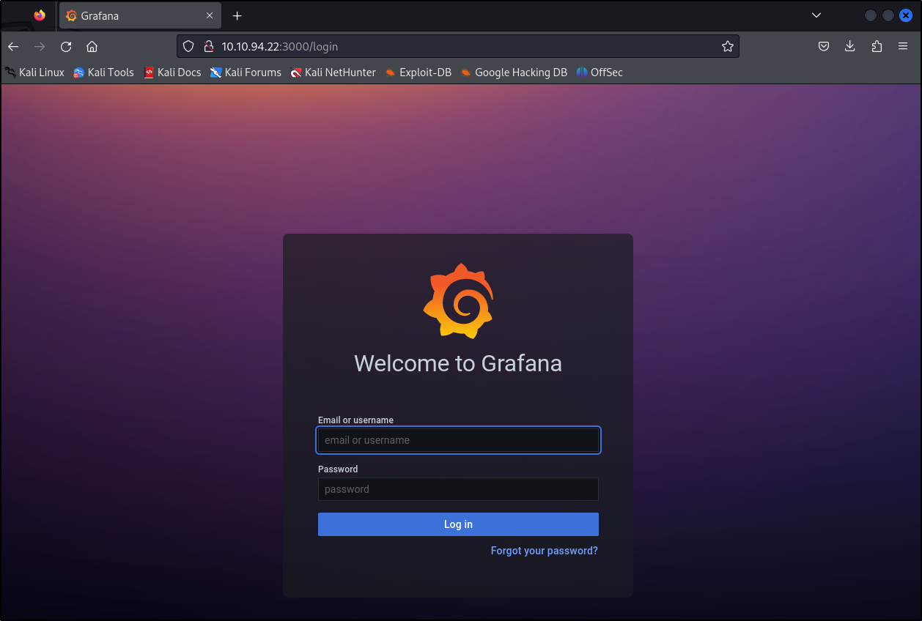The width and height of the screenshot is (922, 621).
Task: Click the Save to Pocket icon
Action: point(824,47)
